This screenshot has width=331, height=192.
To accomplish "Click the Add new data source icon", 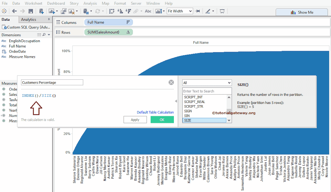I will pyautogui.click(x=41, y=11).
